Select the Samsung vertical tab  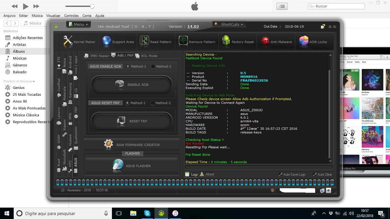click(x=70, y=94)
